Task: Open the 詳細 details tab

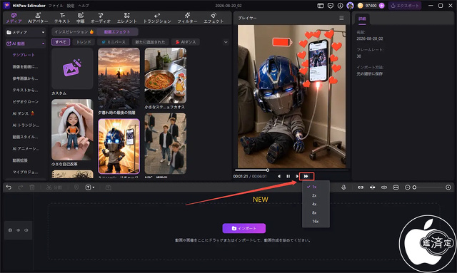Action: 362,19
